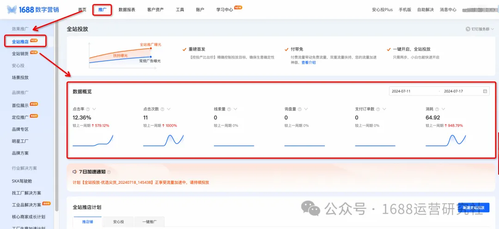Image resolution: width=499 pixels, height=229 pixels.
Task: Expand the 钉钉服务群 dropdown
Action: pyautogui.click(x=493, y=29)
